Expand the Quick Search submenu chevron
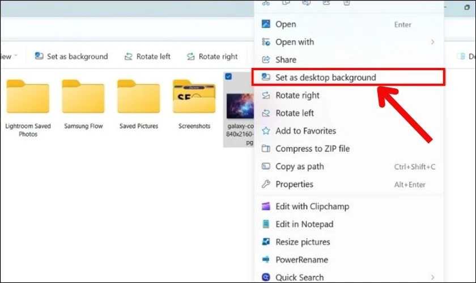The width and height of the screenshot is (476, 283). (432, 277)
